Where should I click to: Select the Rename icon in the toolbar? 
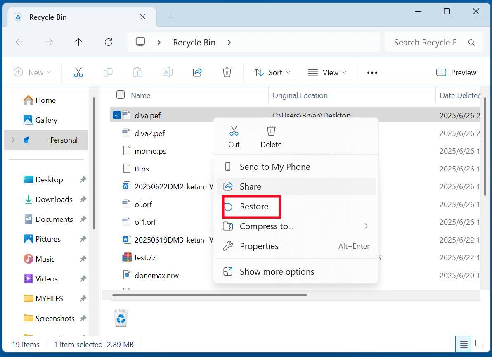(168, 72)
